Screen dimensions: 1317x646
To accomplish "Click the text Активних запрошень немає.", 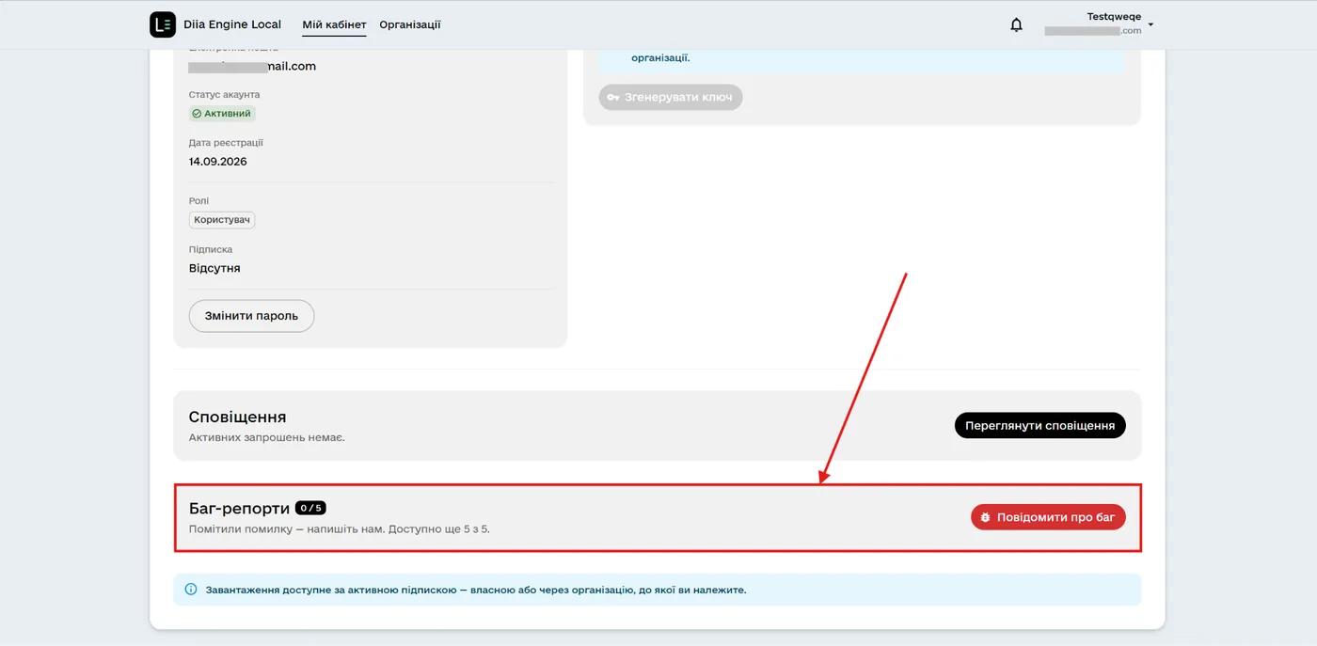I will 267,437.
